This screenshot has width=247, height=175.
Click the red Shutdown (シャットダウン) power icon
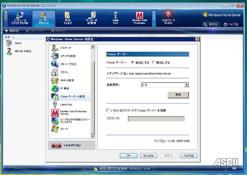click(57, 145)
